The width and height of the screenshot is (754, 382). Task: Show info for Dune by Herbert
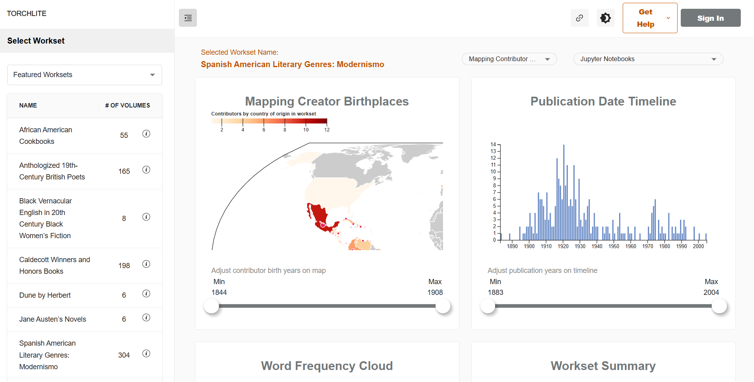point(146,294)
